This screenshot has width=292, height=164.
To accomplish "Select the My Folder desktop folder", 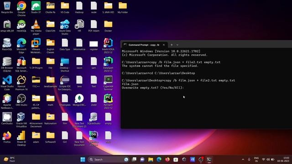I will pos(123,7).
